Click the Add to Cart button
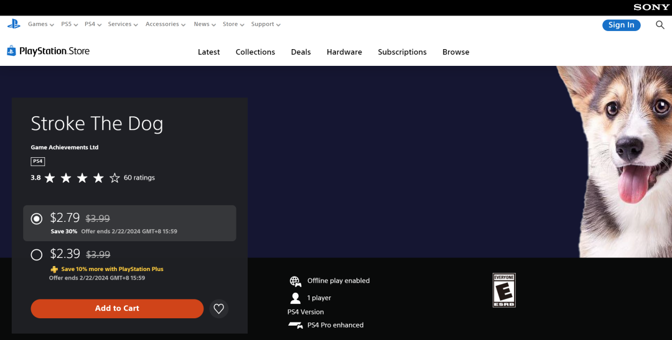This screenshot has width=672, height=340. [117, 308]
